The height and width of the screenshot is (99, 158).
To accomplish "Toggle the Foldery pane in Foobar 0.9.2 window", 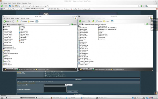I will (31, 21).
